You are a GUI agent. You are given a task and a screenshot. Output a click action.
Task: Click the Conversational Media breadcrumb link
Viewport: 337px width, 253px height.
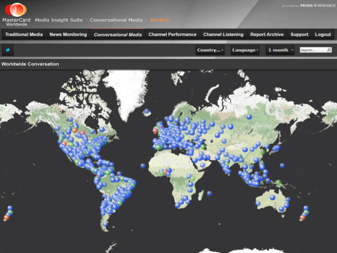click(x=117, y=20)
